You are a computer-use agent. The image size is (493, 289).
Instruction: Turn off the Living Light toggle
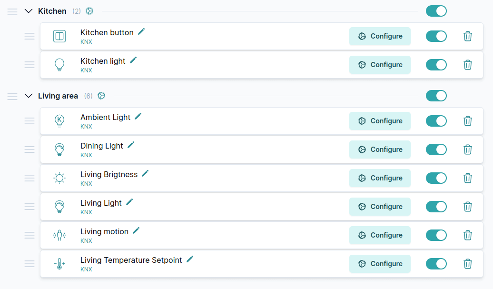click(x=436, y=207)
